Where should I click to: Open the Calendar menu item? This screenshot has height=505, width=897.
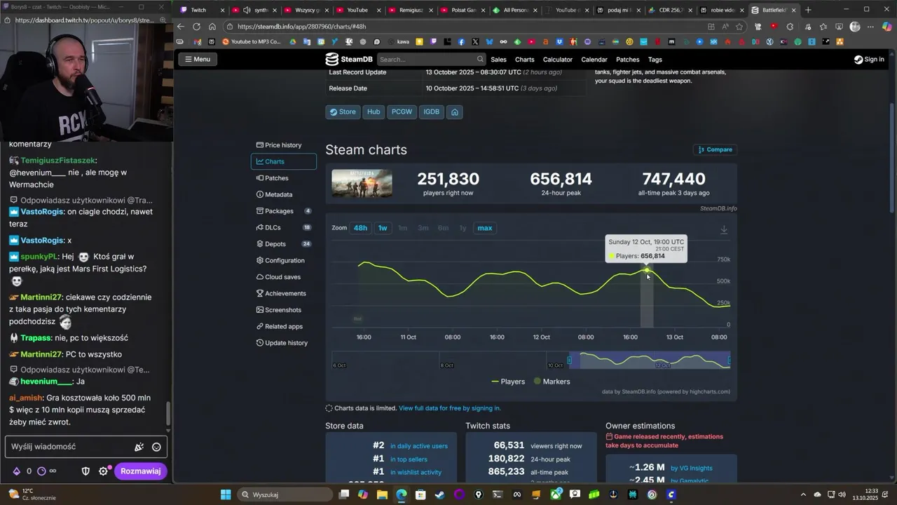[594, 60]
